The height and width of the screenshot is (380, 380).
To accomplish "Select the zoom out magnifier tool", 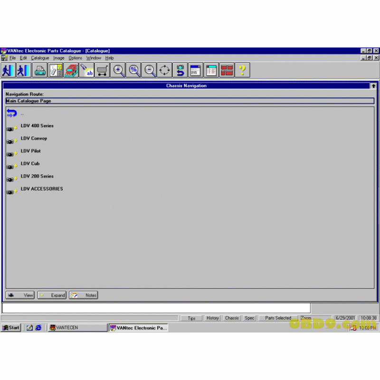I will (149, 70).
